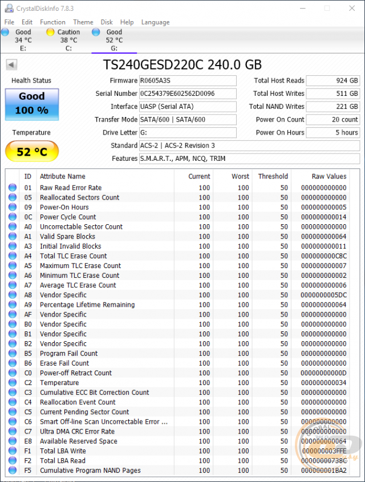
Task: Click the status icon for Cumulative Program NAND Pages
Action: coord(13,471)
